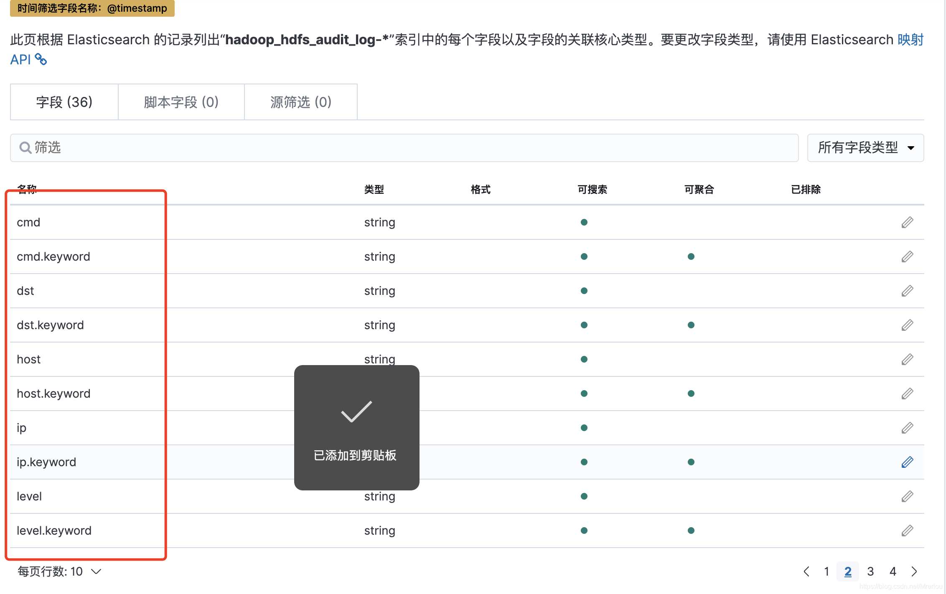Image resolution: width=946 pixels, height=594 pixels.
Task: Toggle aggregatable dot for dst.keyword field
Action: 691,325
